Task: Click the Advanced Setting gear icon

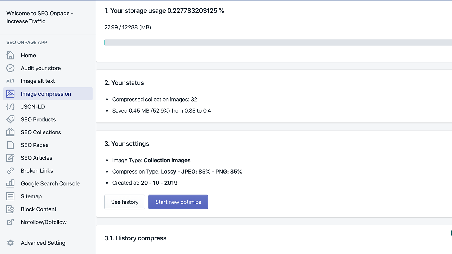Action: tap(10, 243)
